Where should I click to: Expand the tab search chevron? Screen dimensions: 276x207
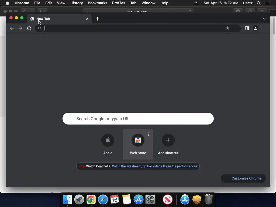[x=264, y=19]
